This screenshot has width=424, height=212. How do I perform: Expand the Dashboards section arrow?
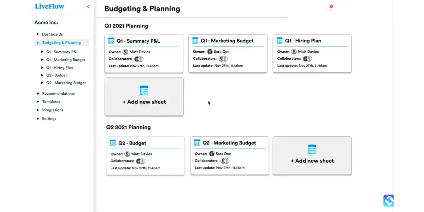click(x=38, y=34)
